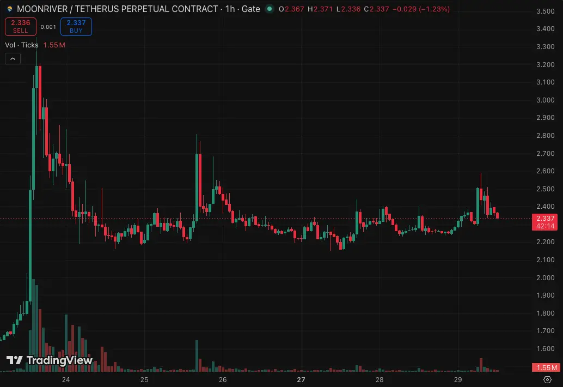
Task: Collapse the indicator legend with the chevron
Action: tap(13, 58)
